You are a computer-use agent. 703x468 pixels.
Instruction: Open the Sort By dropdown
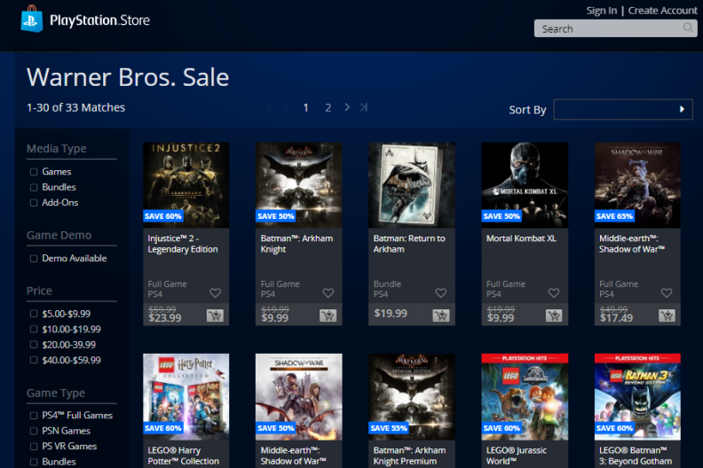[x=623, y=109]
